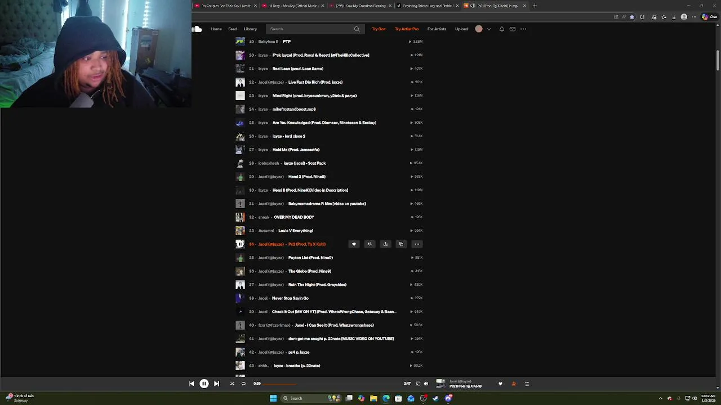This screenshot has height=405, width=721.
Task: Skip to the next track
Action: (x=216, y=384)
